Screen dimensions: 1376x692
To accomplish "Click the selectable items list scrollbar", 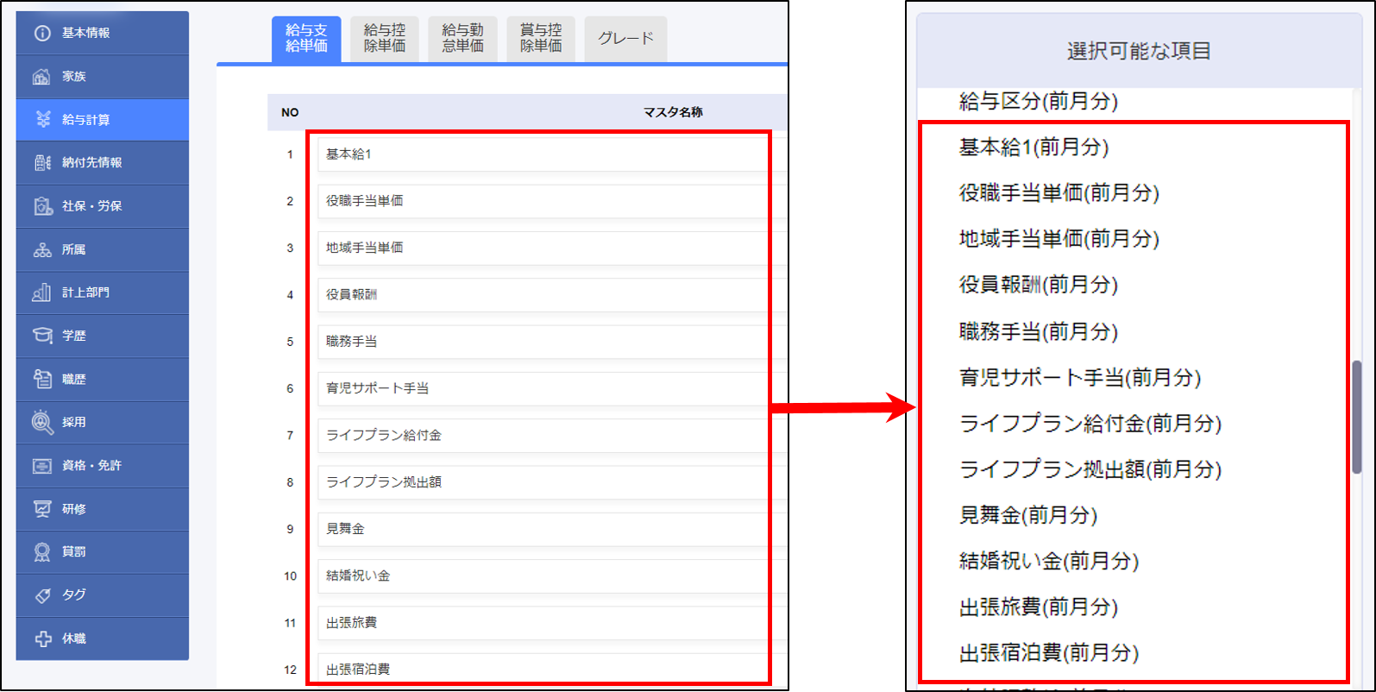I will point(1356,417).
